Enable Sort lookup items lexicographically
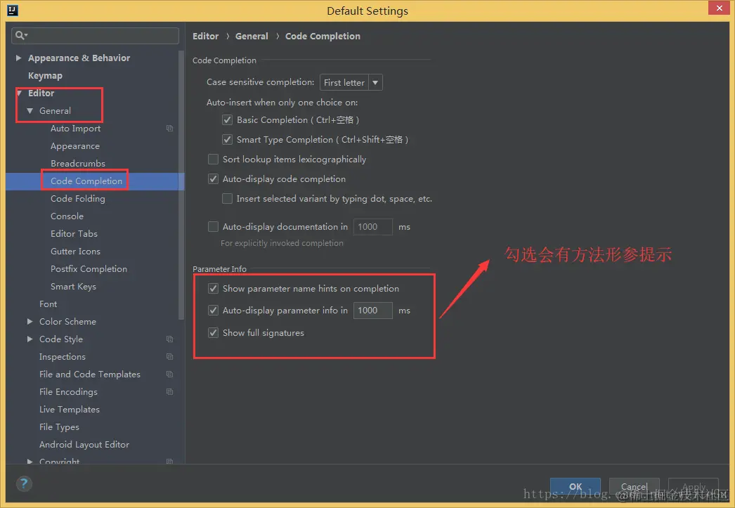 pyautogui.click(x=214, y=159)
